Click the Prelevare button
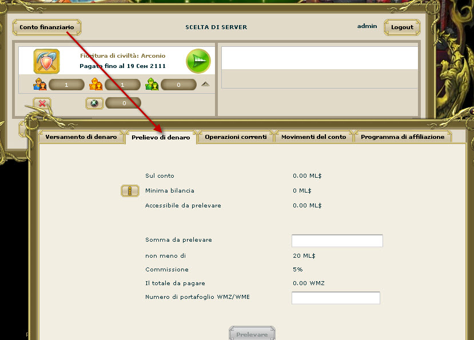 pyautogui.click(x=252, y=334)
